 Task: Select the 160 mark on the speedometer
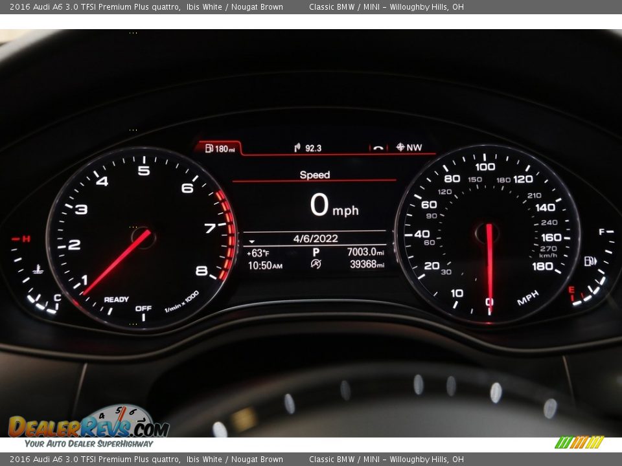(551, 238)
